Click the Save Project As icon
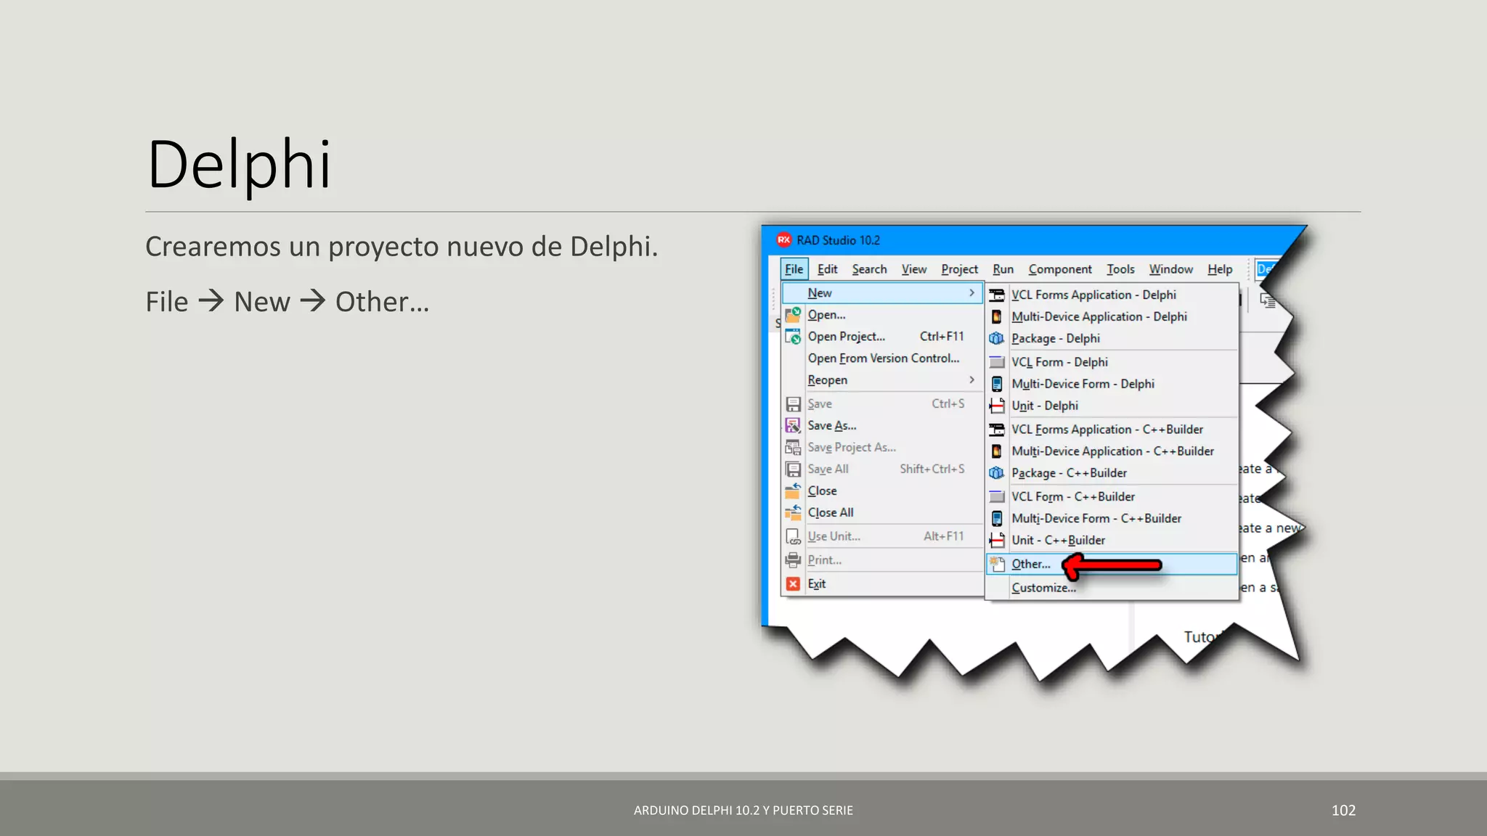This screenshot has width=1487, height=836. (793, 448)
